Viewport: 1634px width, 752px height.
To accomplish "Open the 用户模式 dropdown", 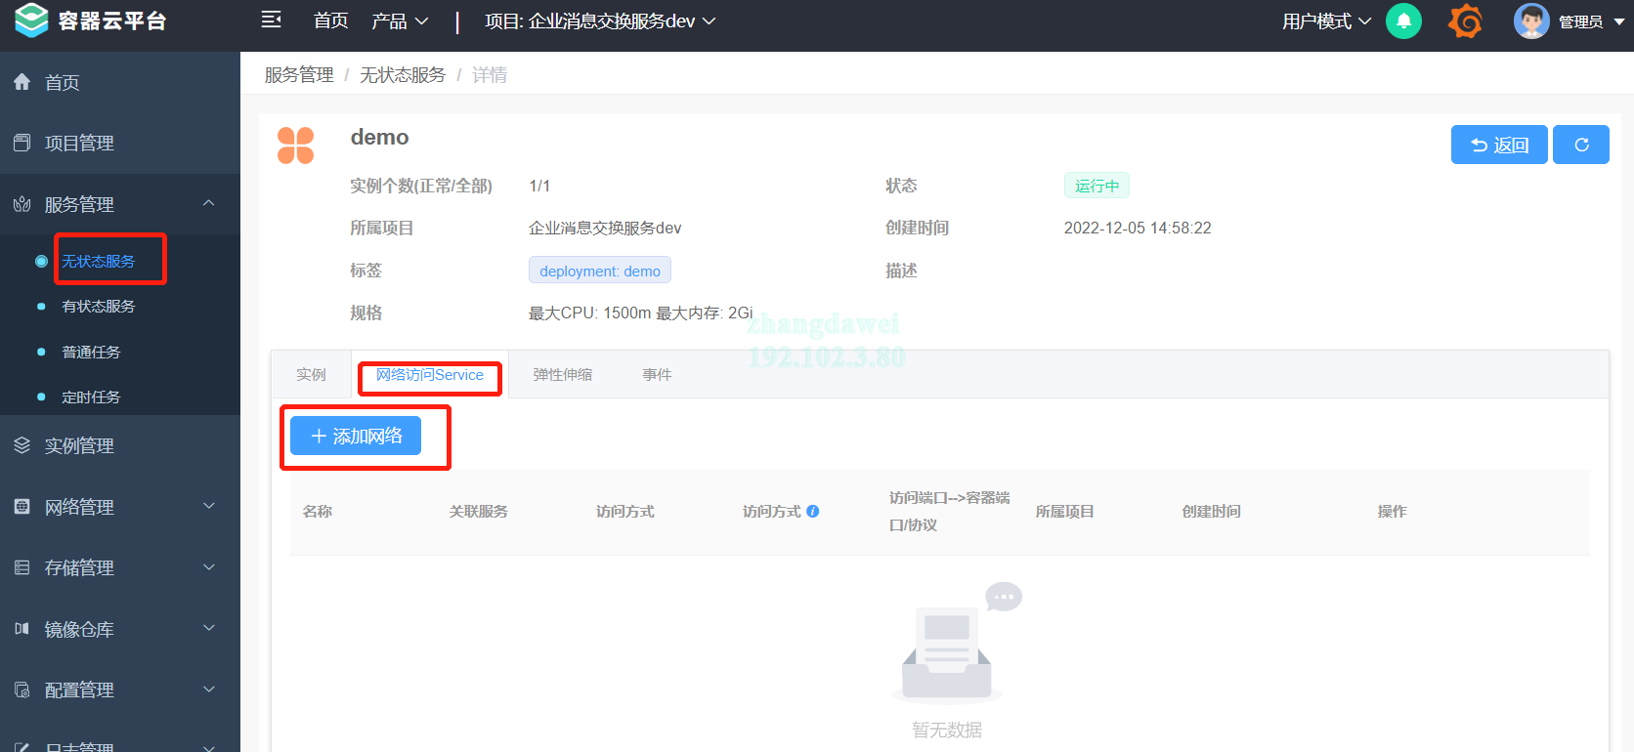I will tap(1326, 21).
